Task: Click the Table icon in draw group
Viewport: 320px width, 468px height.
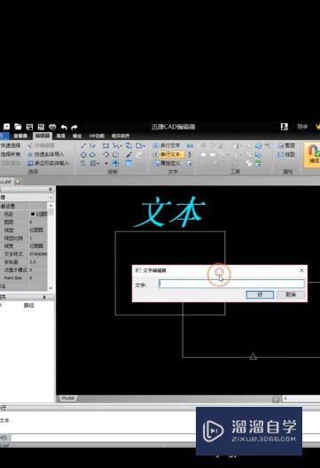Action: pos(129,163)
